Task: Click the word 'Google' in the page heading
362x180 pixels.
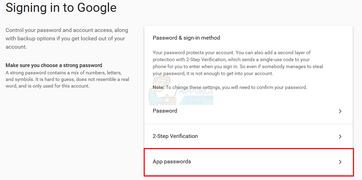Action: tap(98, 8)
